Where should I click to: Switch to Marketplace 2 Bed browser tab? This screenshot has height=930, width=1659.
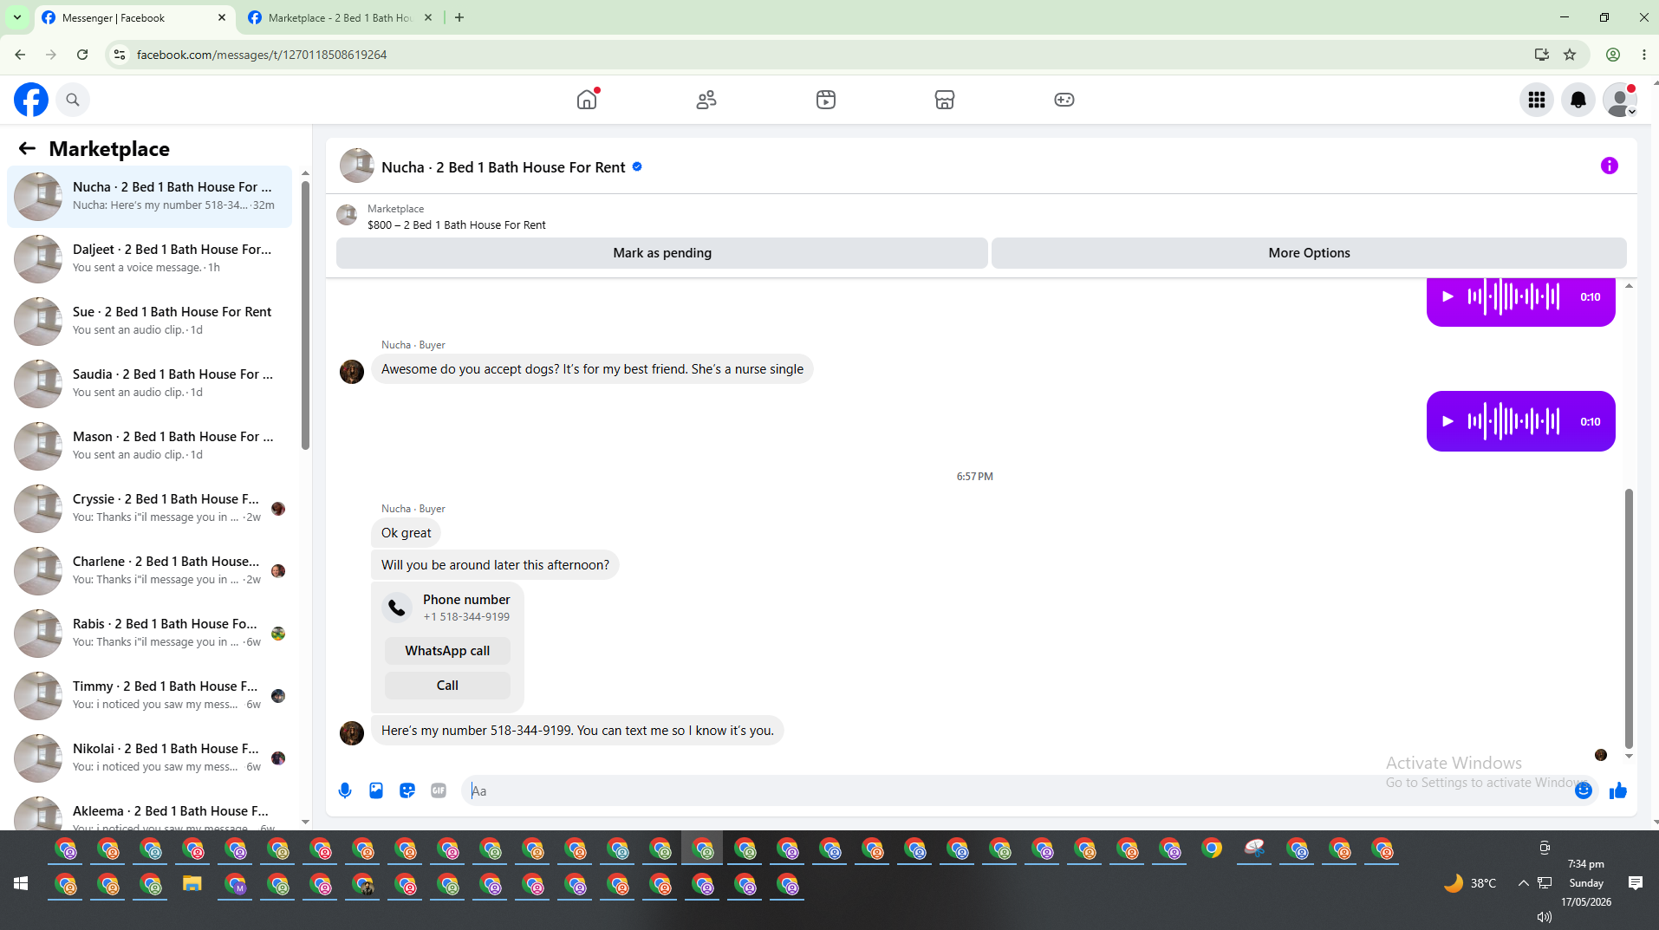click(341, 17)
